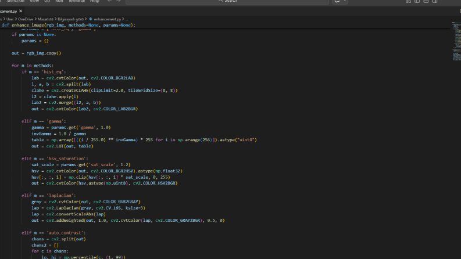Click the createCLAHE call line
The height and width of the screenshot is (259, 461).
(105, 90)
